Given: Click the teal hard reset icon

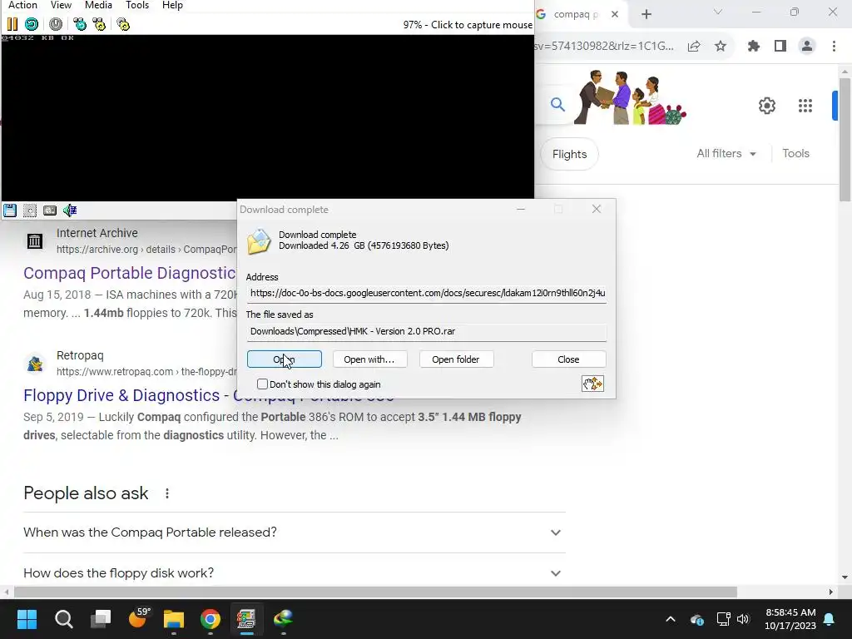Looking at the screenshot, I should tap(32, 24).
